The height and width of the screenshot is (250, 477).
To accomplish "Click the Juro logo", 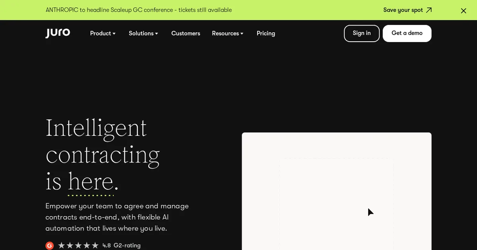I will (58, 33).
